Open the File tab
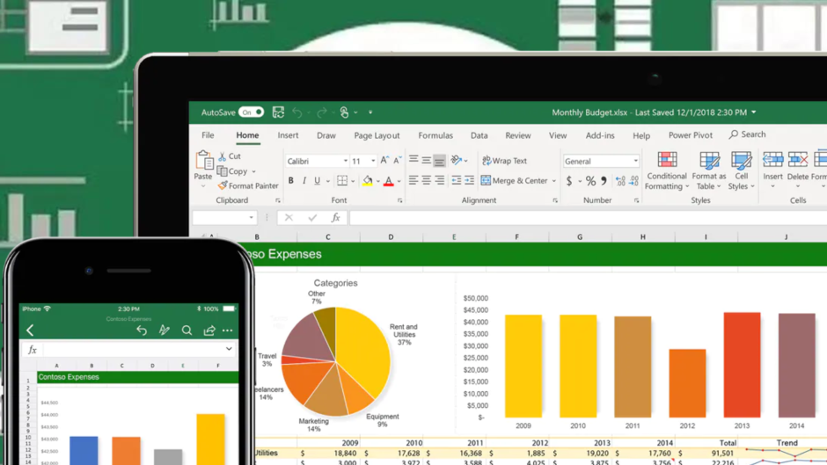Screen dimensions: 827x465 click(208, 135)
